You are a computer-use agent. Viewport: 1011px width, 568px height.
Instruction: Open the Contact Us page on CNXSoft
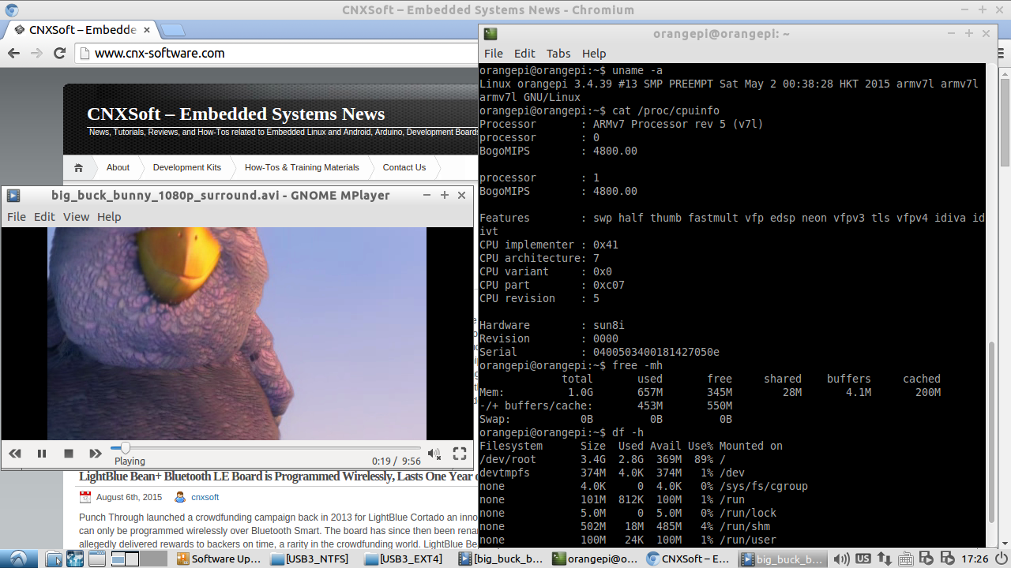pyautogui.click(x=404, y=167)
